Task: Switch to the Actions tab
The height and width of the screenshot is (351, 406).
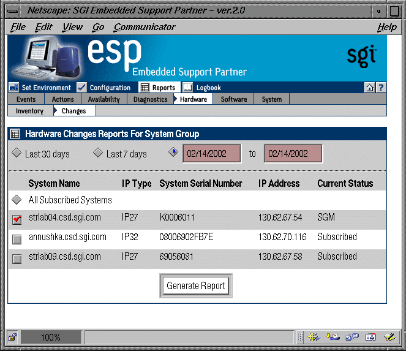Action: (63, 99)
